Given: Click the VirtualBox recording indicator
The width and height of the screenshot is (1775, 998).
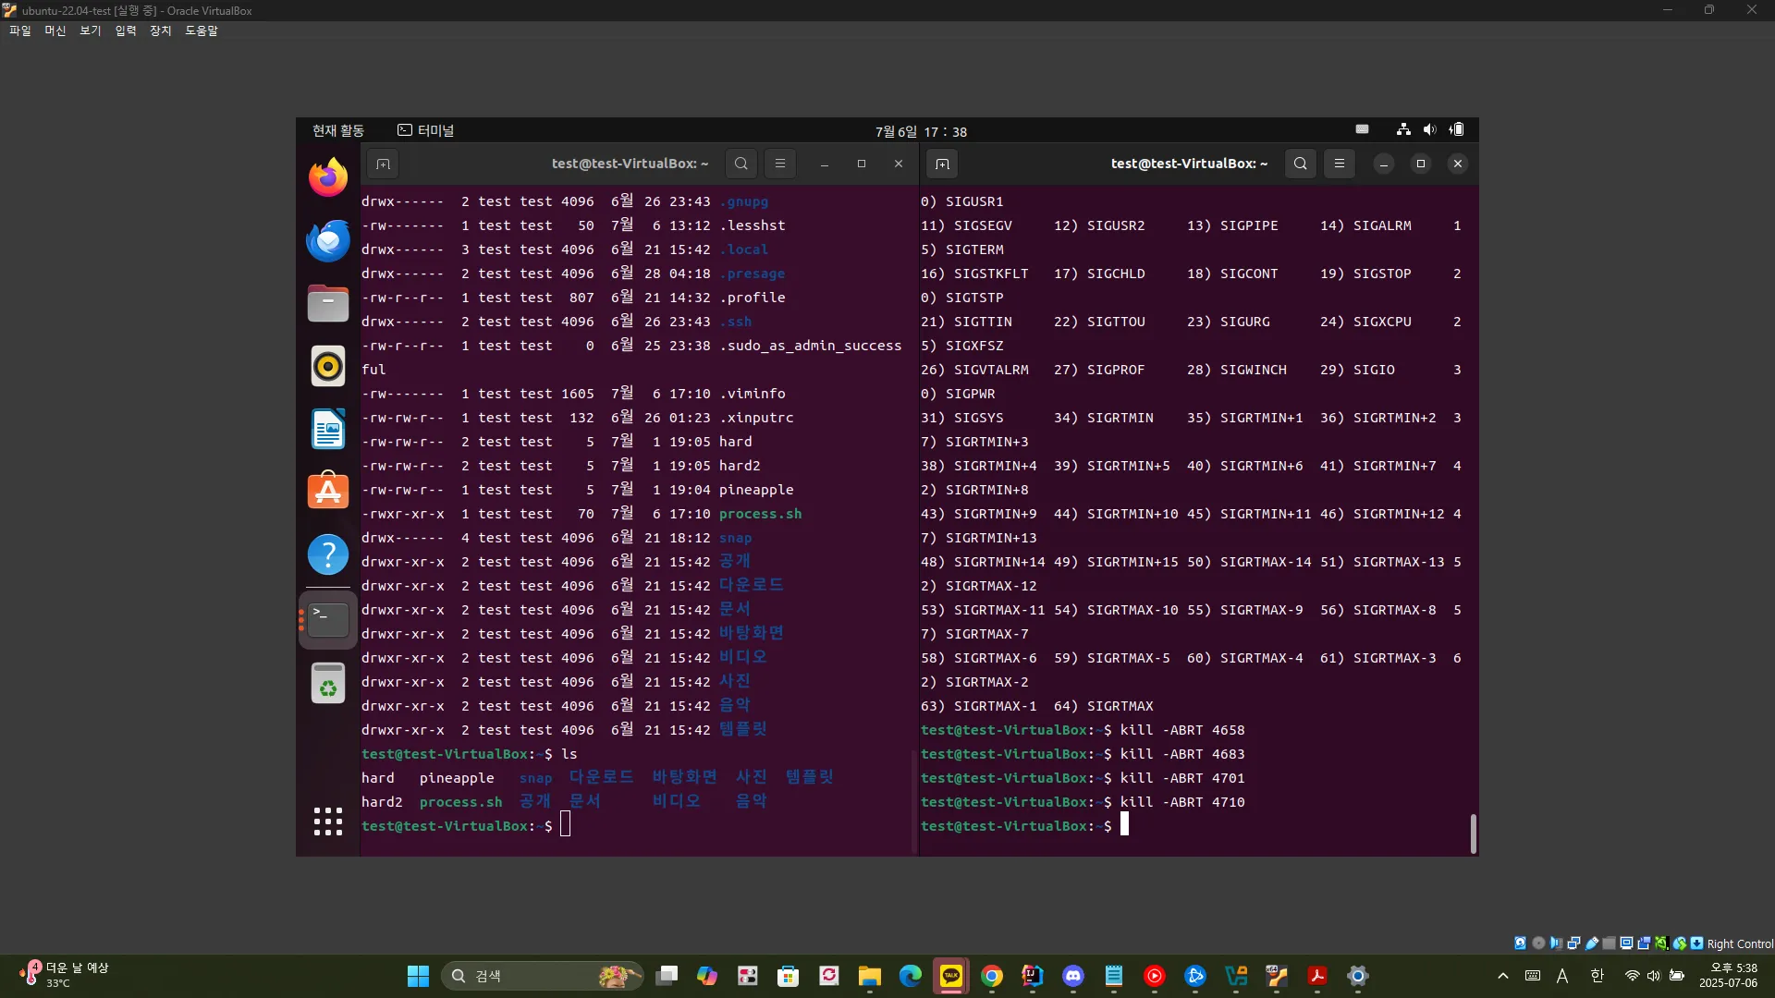Looking at the screenshot, I should [x=1644, y=943].
